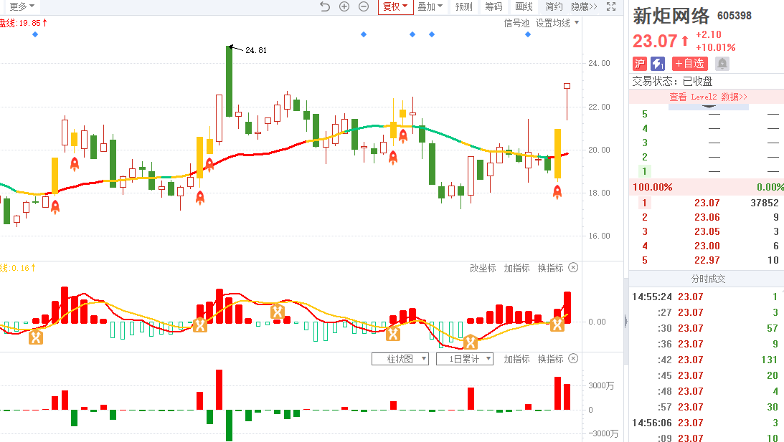This screenshot has height=442, width=784.
Task: Click the 14:55:24 trade row
Action: click(706, 297)
